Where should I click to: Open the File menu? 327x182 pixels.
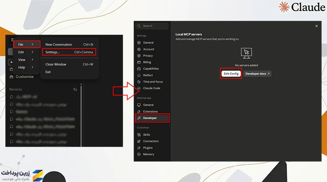point(27,44)
